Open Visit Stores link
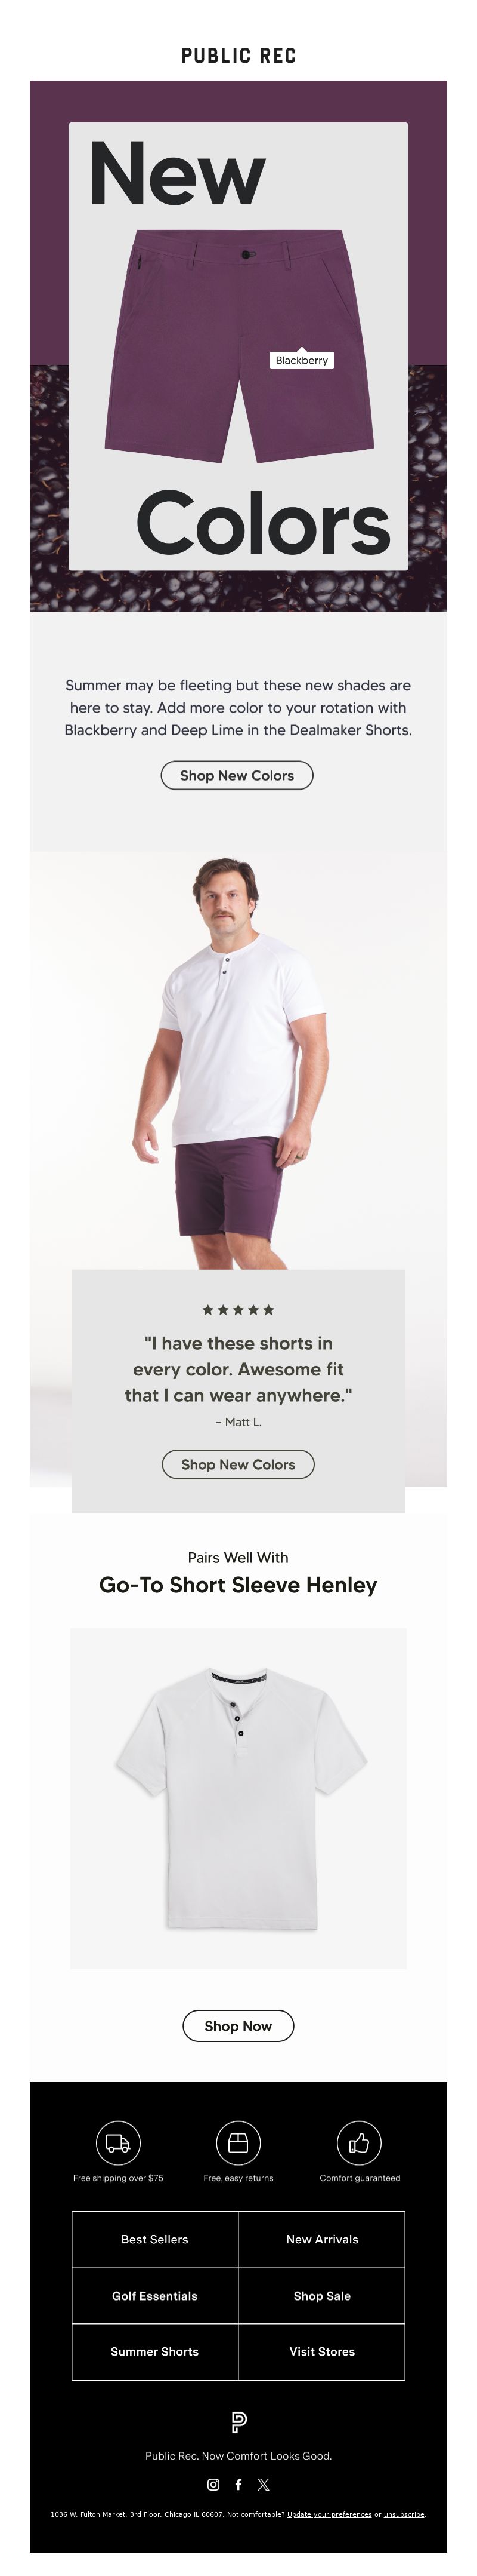The height and width of the screenshot is (2576, 477). [323, 2352]
